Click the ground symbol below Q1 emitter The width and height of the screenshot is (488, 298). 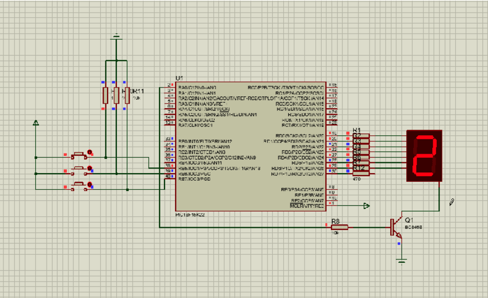pyautogui.click(x=401, y=260)
